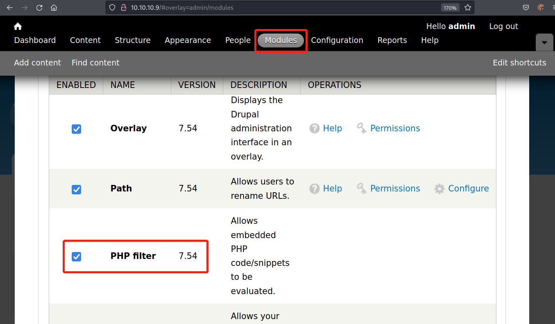This screenshot has width=555, height=324.
Task: Switch to the Modules tab
Action: [x=281, y=40]
